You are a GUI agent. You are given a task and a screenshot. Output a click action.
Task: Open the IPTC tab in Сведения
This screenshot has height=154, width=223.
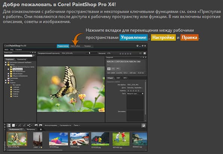pos(125,78)
